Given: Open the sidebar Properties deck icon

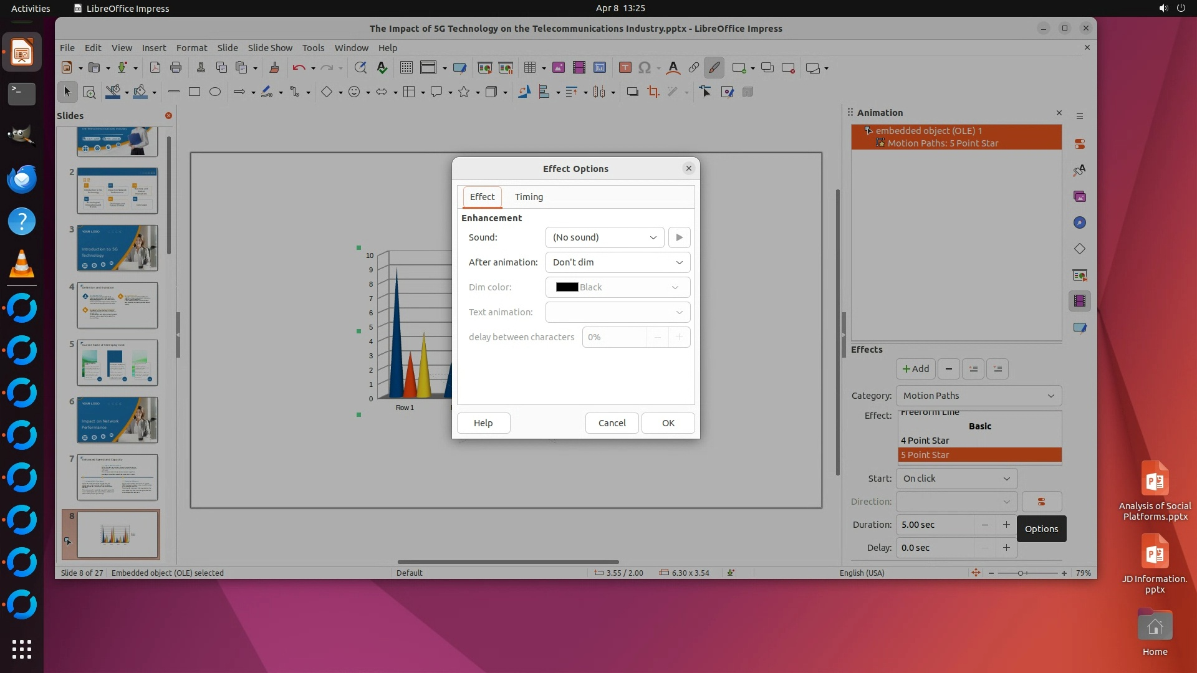Looking at the screenshot, I should pos(1080,144).
